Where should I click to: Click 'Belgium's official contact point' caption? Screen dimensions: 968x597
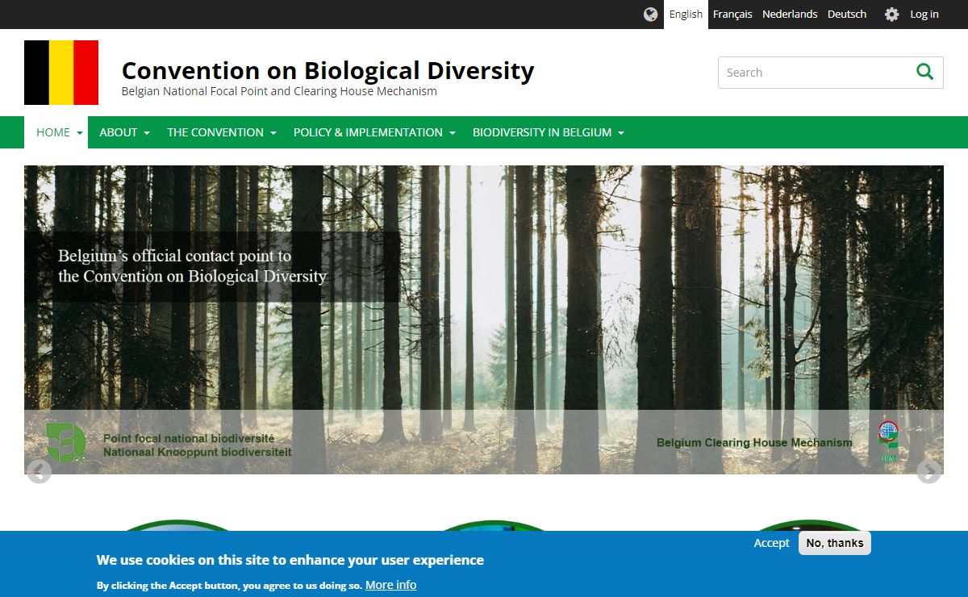pyautogui.click(x=192, y=266)
